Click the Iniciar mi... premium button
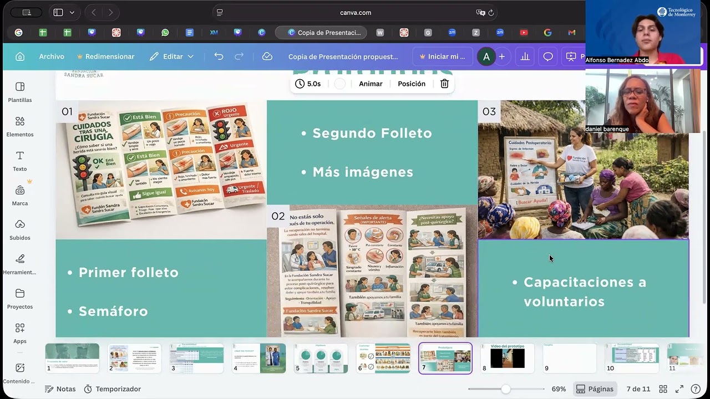710x399 pixels. coord(442,57)
